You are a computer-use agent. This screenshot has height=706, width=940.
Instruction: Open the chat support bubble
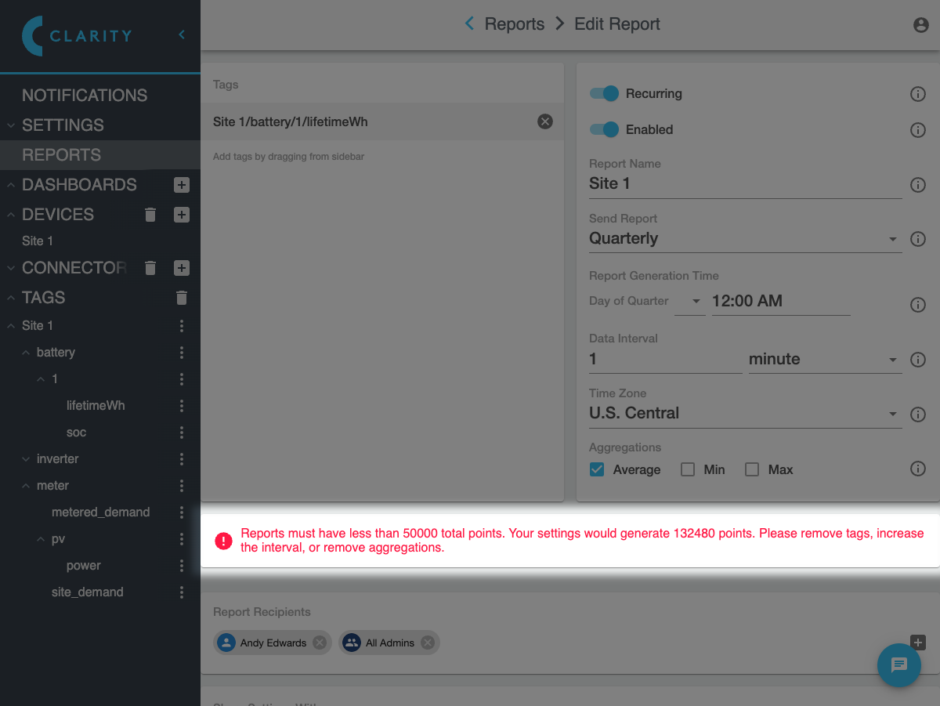point(898,664)
